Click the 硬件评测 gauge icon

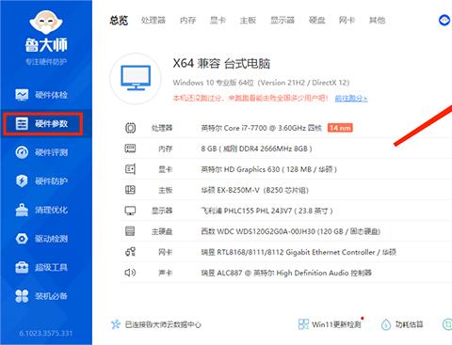click(x=22, y=152)
